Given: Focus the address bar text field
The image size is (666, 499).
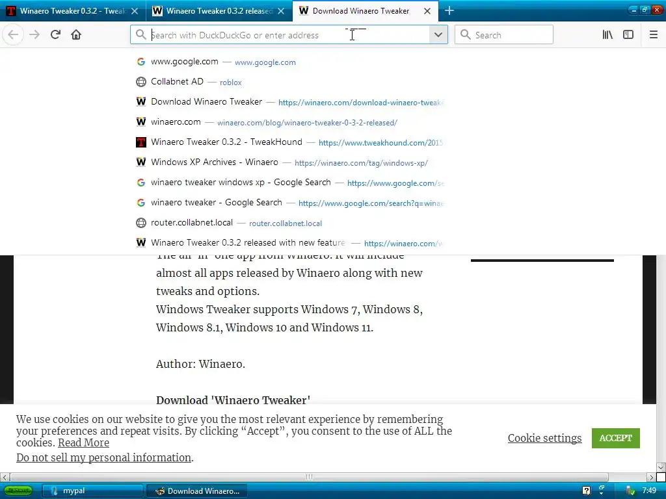Looking at the screenshot, I should (x=289, y=35).
